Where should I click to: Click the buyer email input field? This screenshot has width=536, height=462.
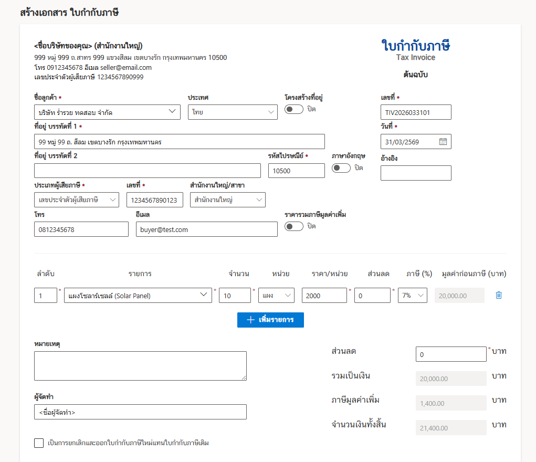point(206,229)
